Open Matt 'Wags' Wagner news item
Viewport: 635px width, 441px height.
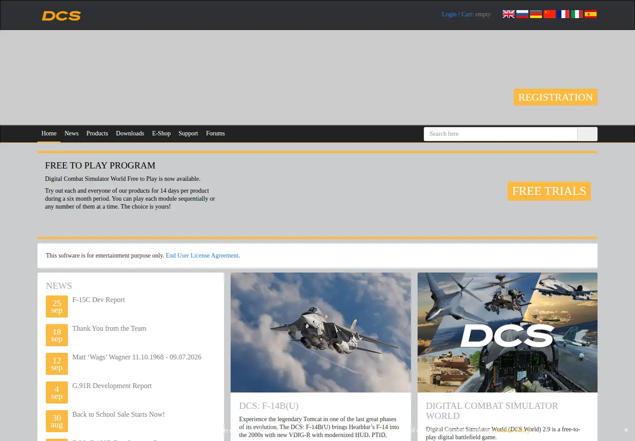pyautogui.click(x=137, y=357)
